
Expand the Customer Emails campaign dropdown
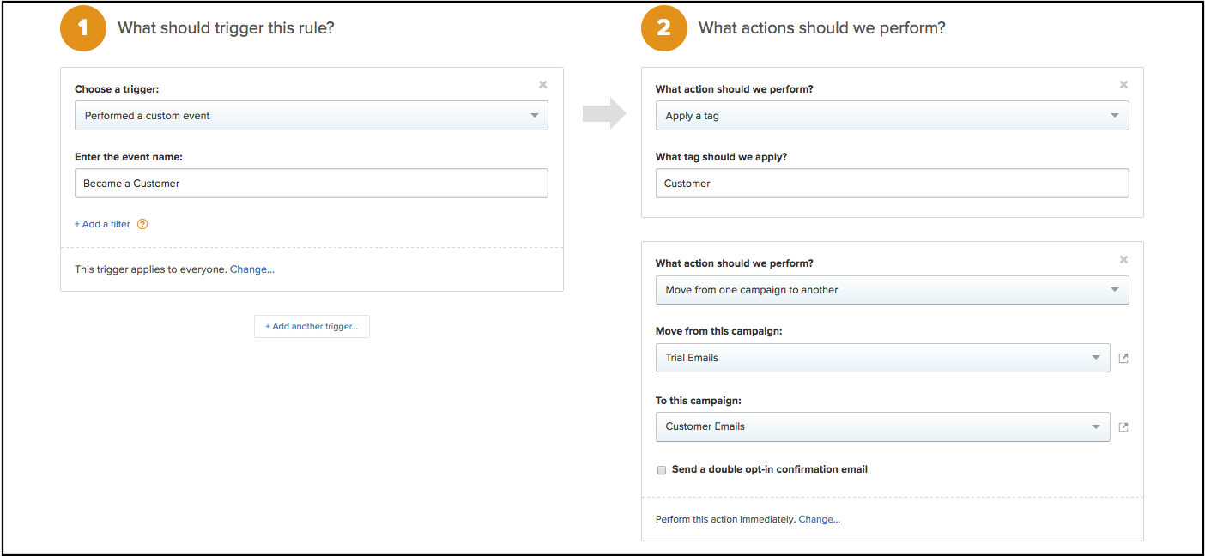click(882, 426)
